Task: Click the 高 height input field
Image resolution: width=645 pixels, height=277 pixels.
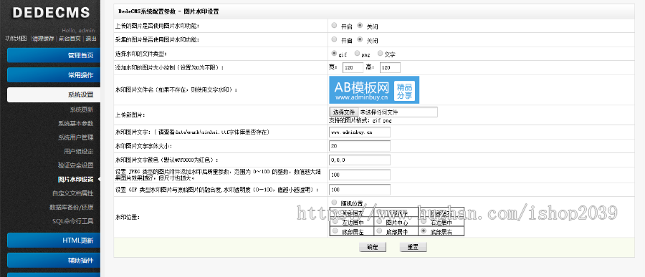Action: [x=390, y=67]
